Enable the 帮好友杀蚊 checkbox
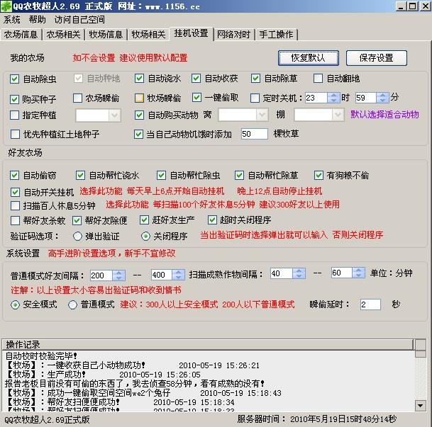The width and height of the screenshot is (432, 427). [x=15, y=220]
